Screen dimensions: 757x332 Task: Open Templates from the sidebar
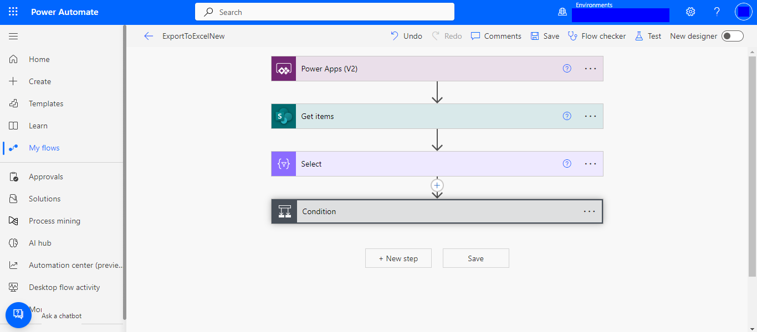[46, 103]
